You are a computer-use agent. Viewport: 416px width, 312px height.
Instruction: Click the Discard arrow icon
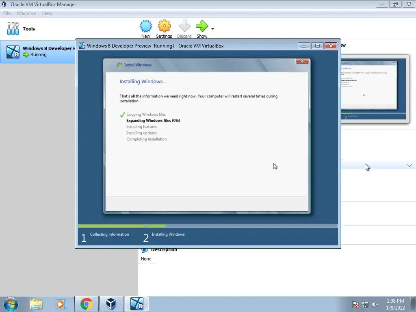click(x=184, y=26)
